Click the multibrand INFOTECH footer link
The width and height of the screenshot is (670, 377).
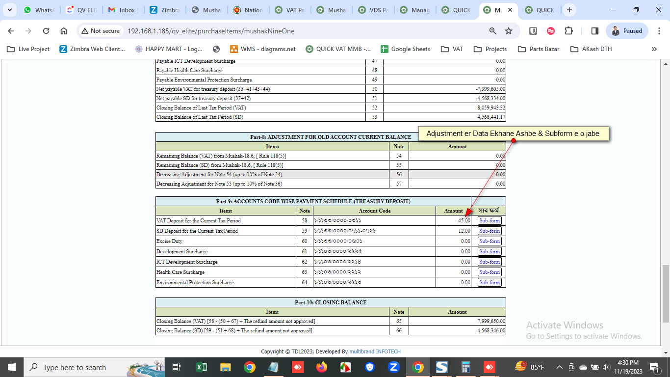tap(375, 351)
